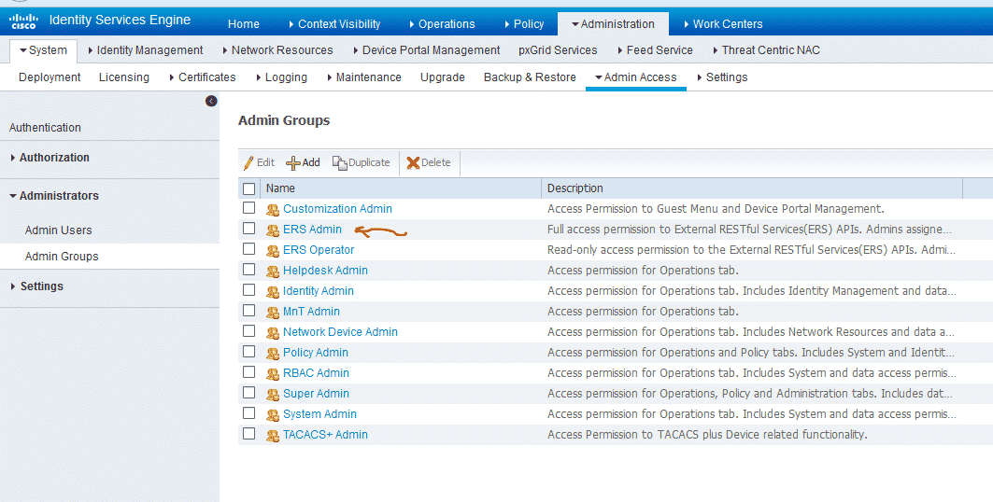Viewport: 993px width, 502px height.
Task: Click the group icon beside Policy Admin
Action: [x=273, y=354]
